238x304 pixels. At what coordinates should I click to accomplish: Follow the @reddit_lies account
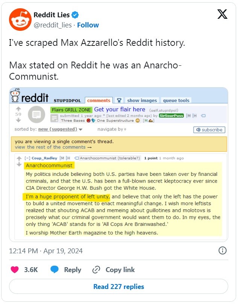tap(88, 25)
